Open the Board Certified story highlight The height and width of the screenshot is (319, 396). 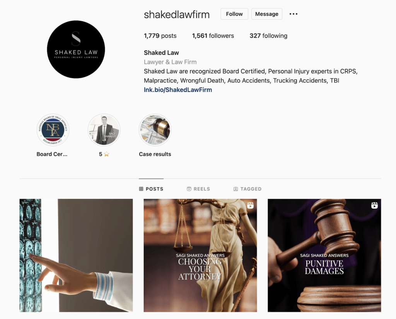53,130
